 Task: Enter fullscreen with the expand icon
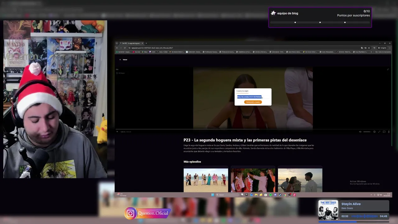click(379, 132)
